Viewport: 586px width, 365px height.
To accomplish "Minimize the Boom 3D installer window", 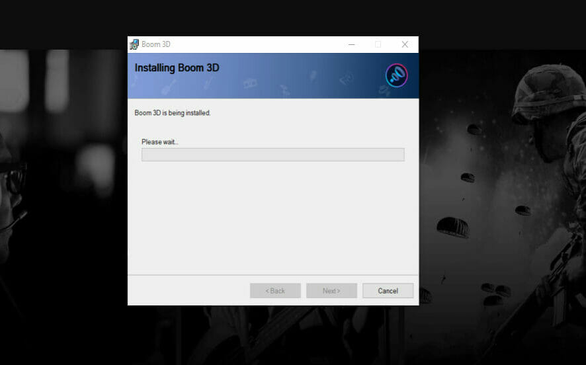I will [351, 44].
